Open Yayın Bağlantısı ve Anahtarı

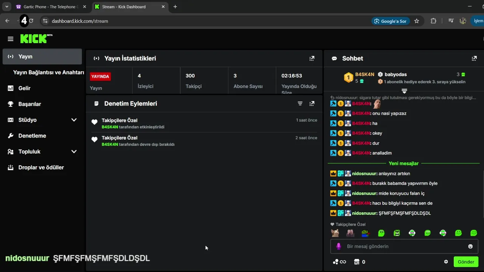tap(48, 72)
